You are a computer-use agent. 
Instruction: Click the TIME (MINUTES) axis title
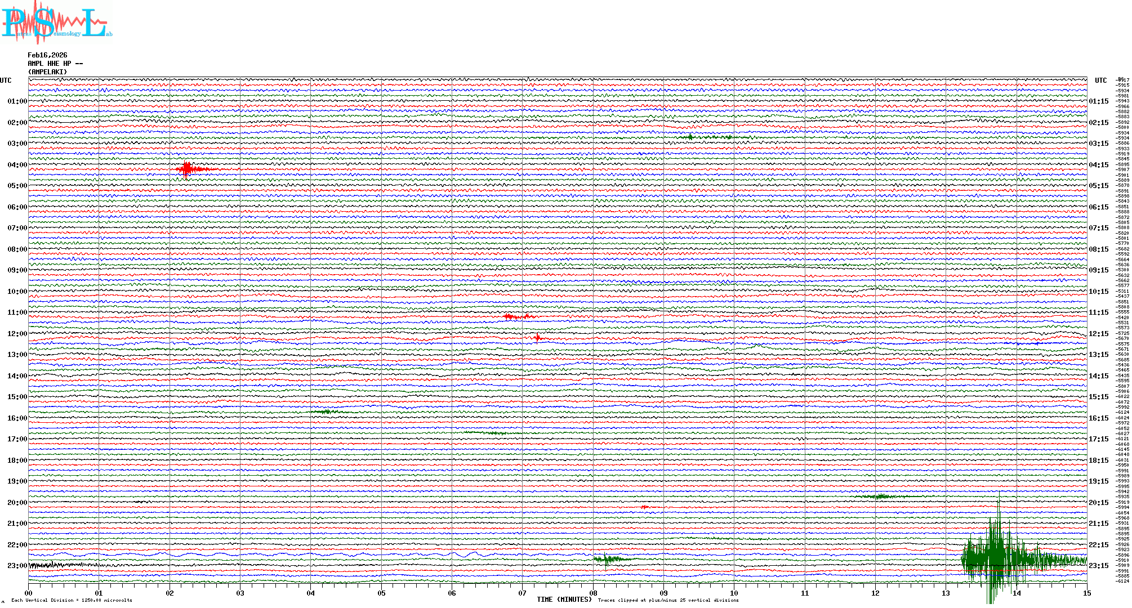564,600
